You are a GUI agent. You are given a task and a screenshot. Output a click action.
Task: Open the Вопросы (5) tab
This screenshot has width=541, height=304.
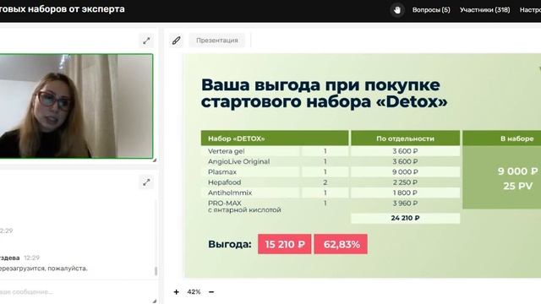click(x=431, y=10)
